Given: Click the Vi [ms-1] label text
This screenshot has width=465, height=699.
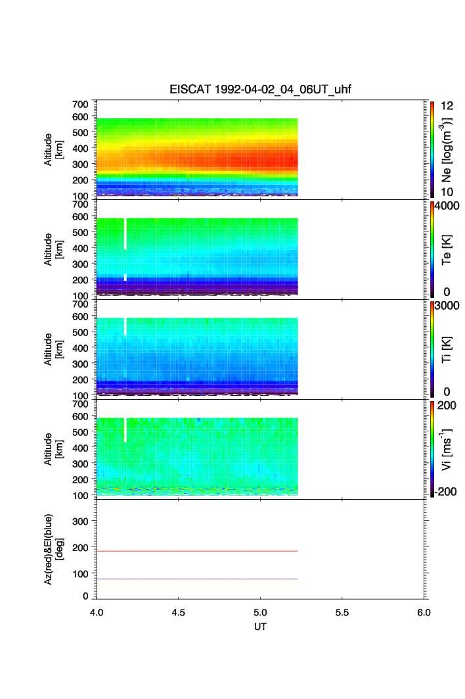Looking at the screenshot, I should [x=446, y=449].
